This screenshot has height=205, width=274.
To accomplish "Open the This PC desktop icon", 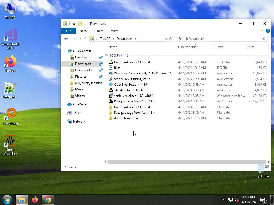I will 10,11.
